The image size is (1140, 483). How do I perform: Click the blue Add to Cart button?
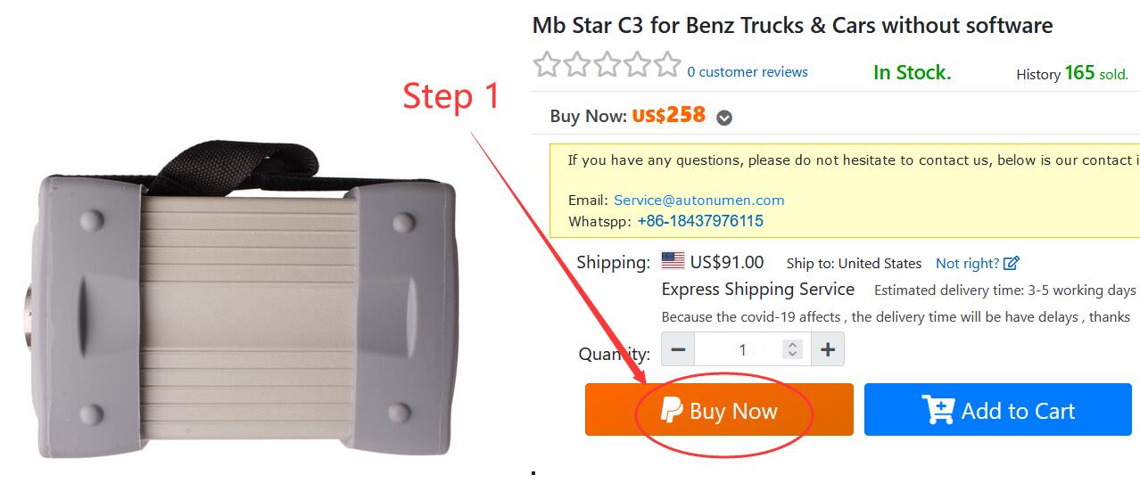[997, 410]
